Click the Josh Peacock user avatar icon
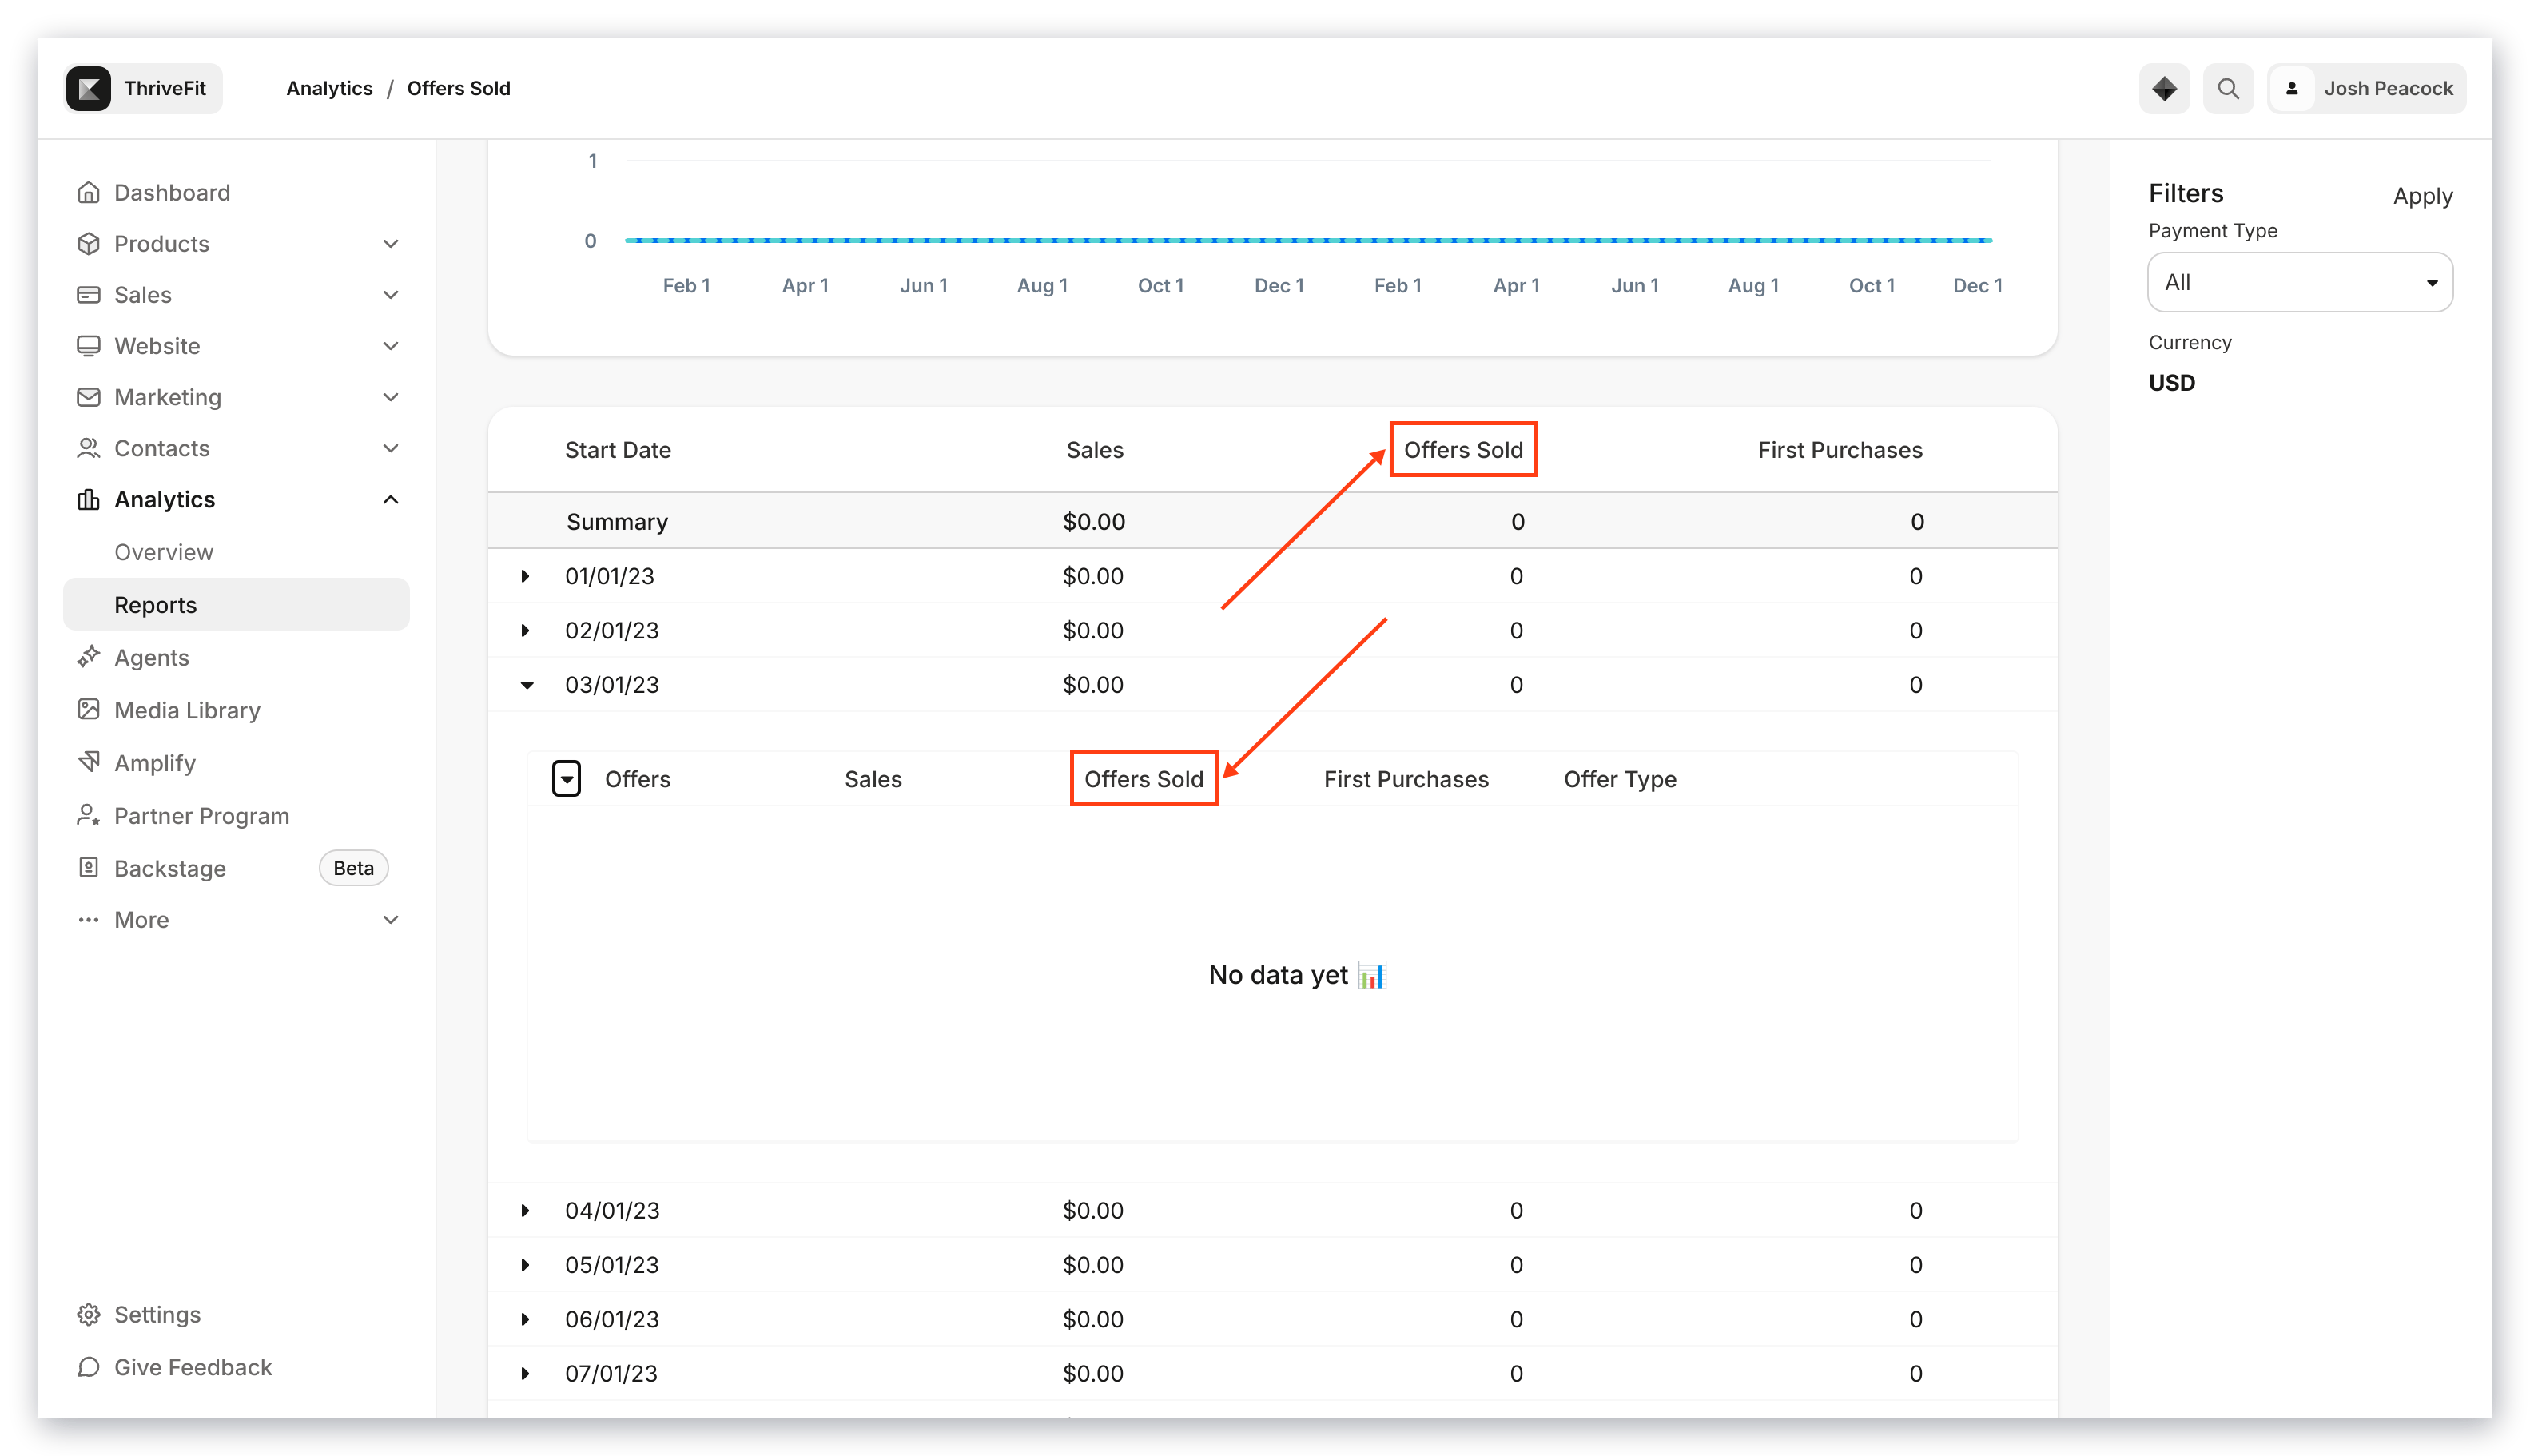Screen dimensions: 2530x1456 (x=2292, y=88)
